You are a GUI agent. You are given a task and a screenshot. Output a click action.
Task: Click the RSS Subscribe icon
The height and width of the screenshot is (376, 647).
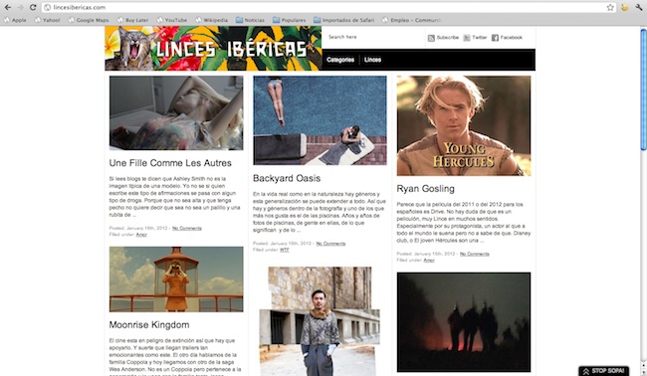click(431, 38)
